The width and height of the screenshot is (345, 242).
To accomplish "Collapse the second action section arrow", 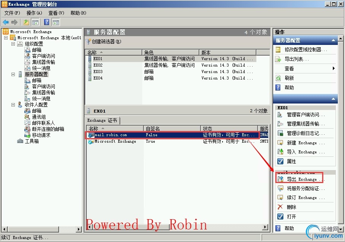I will pos(333,99).
